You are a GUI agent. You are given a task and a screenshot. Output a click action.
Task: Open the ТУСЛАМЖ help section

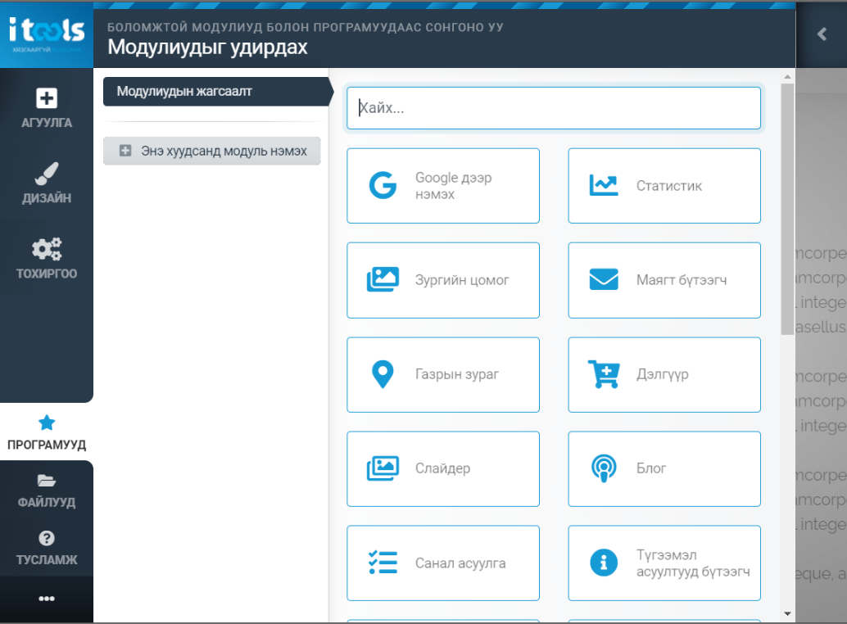[x=47, y=548]
